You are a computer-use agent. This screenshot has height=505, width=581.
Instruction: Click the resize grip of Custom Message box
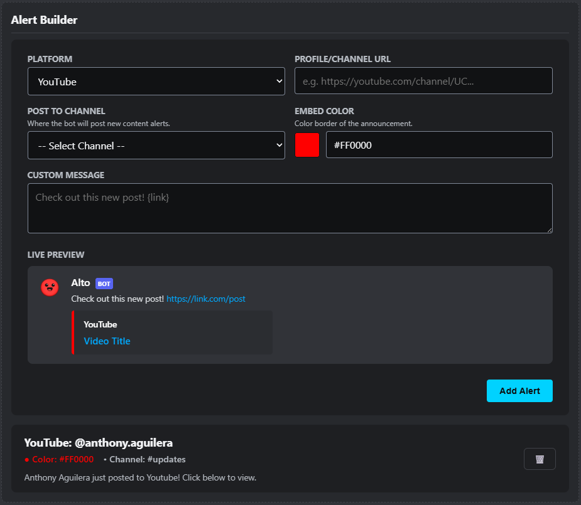(x=550, y=230)
